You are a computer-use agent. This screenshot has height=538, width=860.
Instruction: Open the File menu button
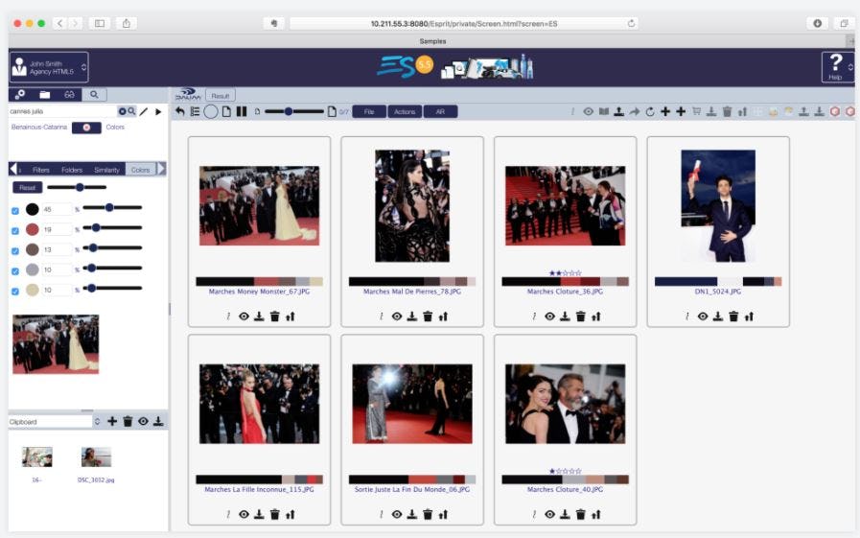pos(369,112)
